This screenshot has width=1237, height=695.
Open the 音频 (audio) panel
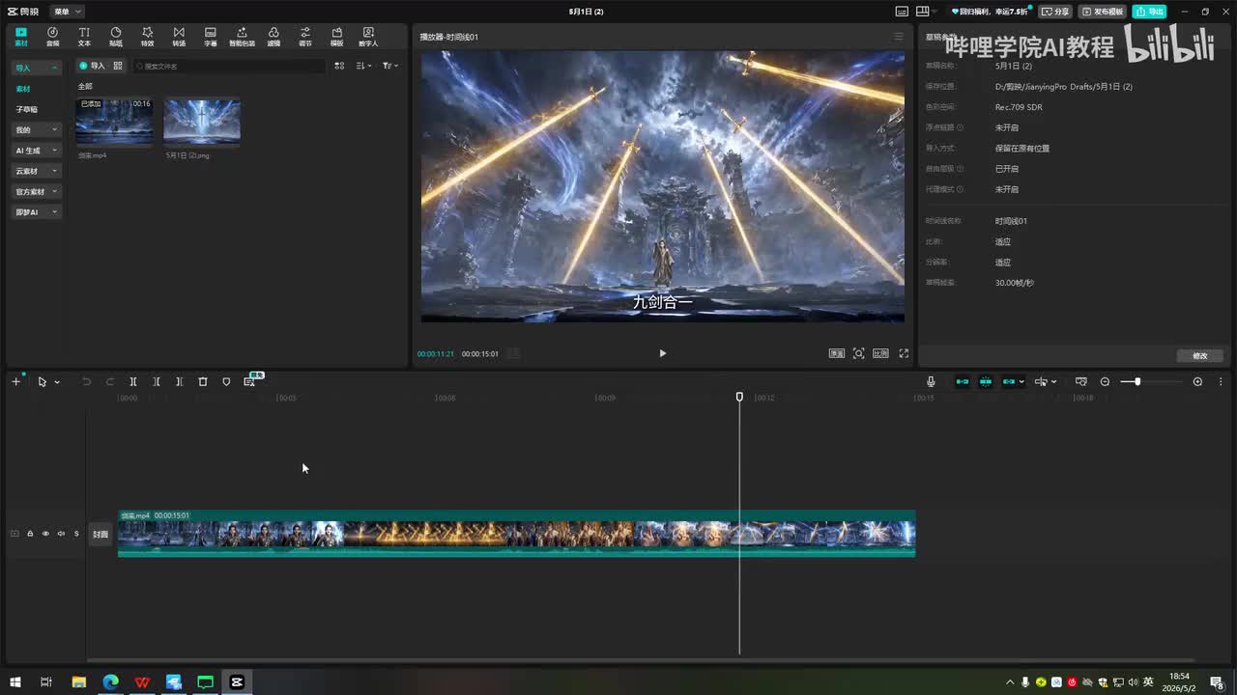click(x=52, y=37)
